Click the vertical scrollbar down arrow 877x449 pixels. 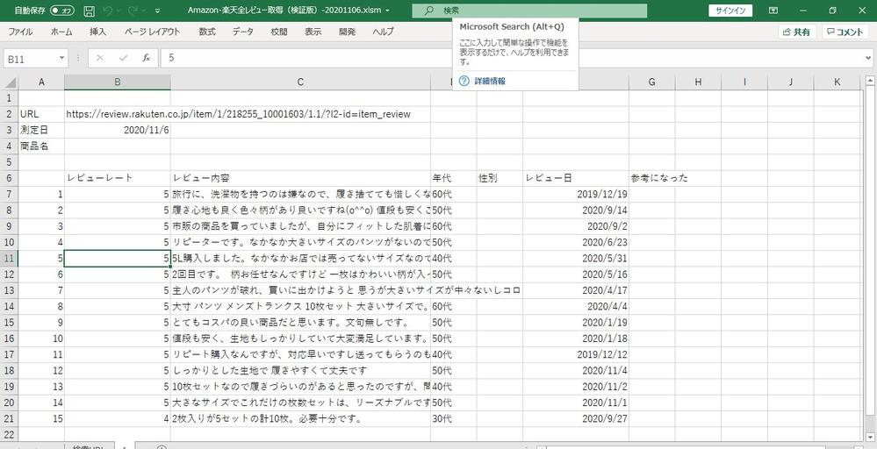point(870,436)
